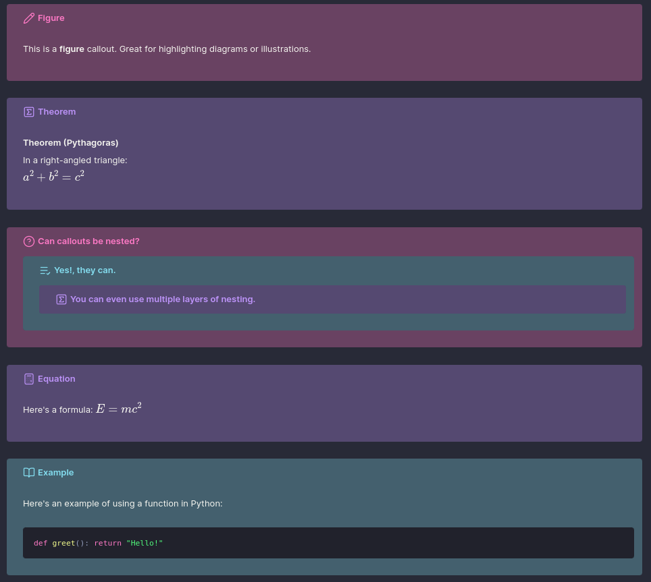This screenshot has height=582, width=651.
Task: Select the 'Yes!, they can.' nested title
Action: click(84, 270)
